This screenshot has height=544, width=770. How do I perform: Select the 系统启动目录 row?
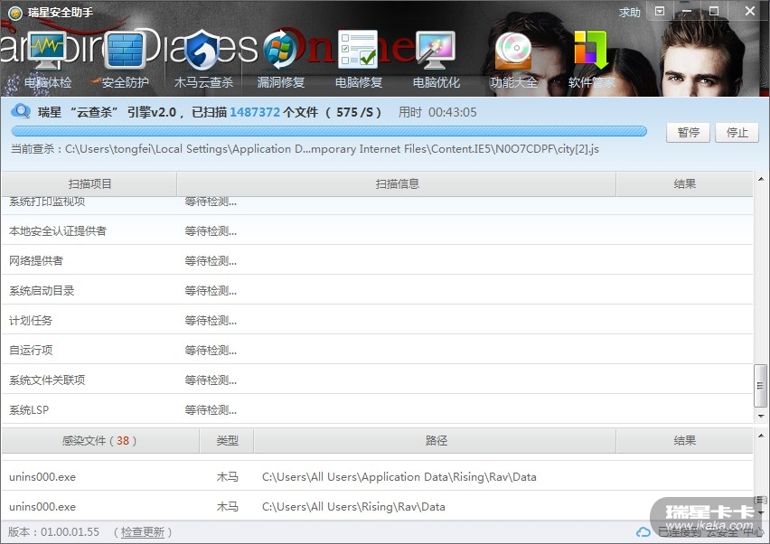[x=377, y=290]
